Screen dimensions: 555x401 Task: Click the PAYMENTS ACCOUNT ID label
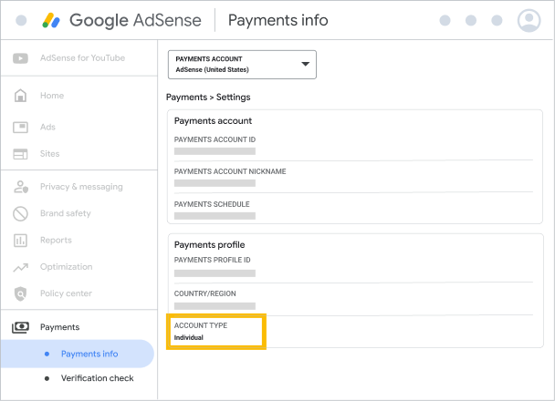coord(215,139)
